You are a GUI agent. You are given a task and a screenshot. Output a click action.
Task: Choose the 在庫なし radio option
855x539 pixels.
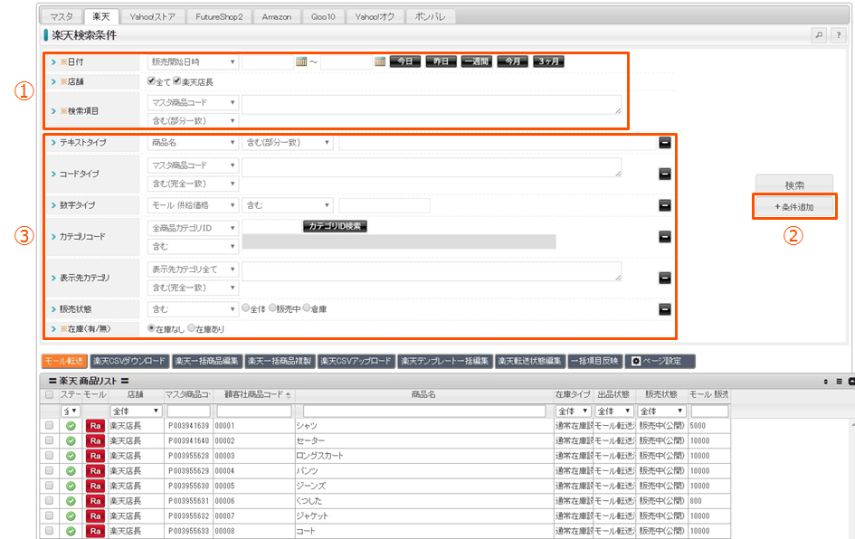(151, 328)
